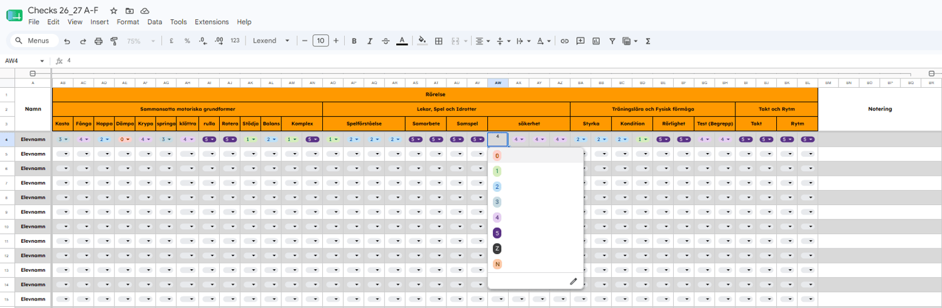Screen dimensions: 942x308
Task: Click the Move to folder icon
Action: pyautogui.click(x=129, y=11)
